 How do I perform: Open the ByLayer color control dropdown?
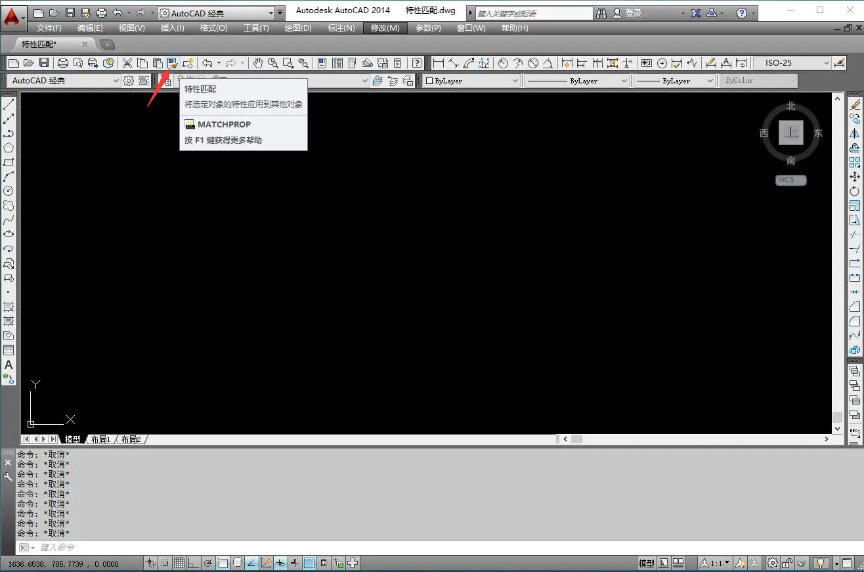pyautogui.click(x=471, y=81)
